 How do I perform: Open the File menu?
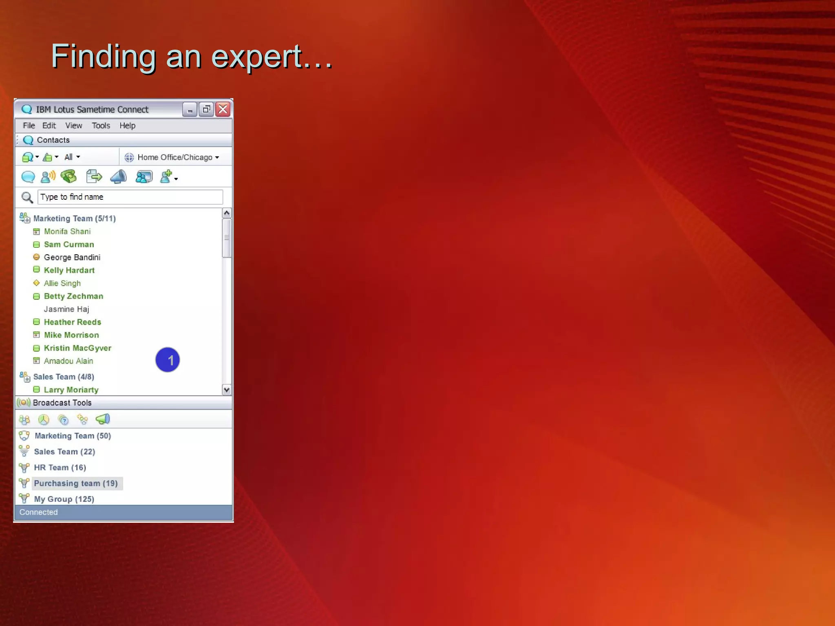coord(29,126)
